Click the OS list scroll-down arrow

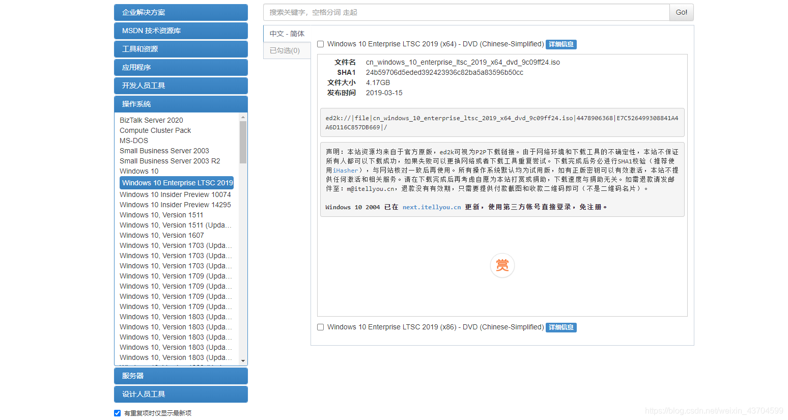click(243, 361)
